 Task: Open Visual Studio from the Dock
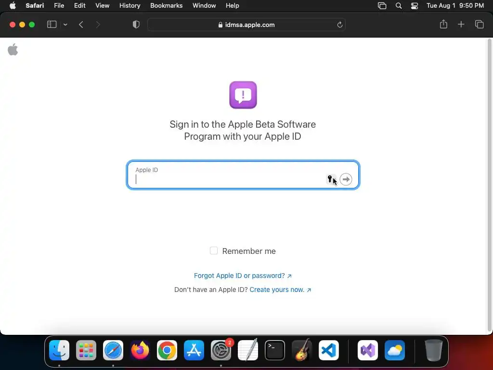[368, 350]
